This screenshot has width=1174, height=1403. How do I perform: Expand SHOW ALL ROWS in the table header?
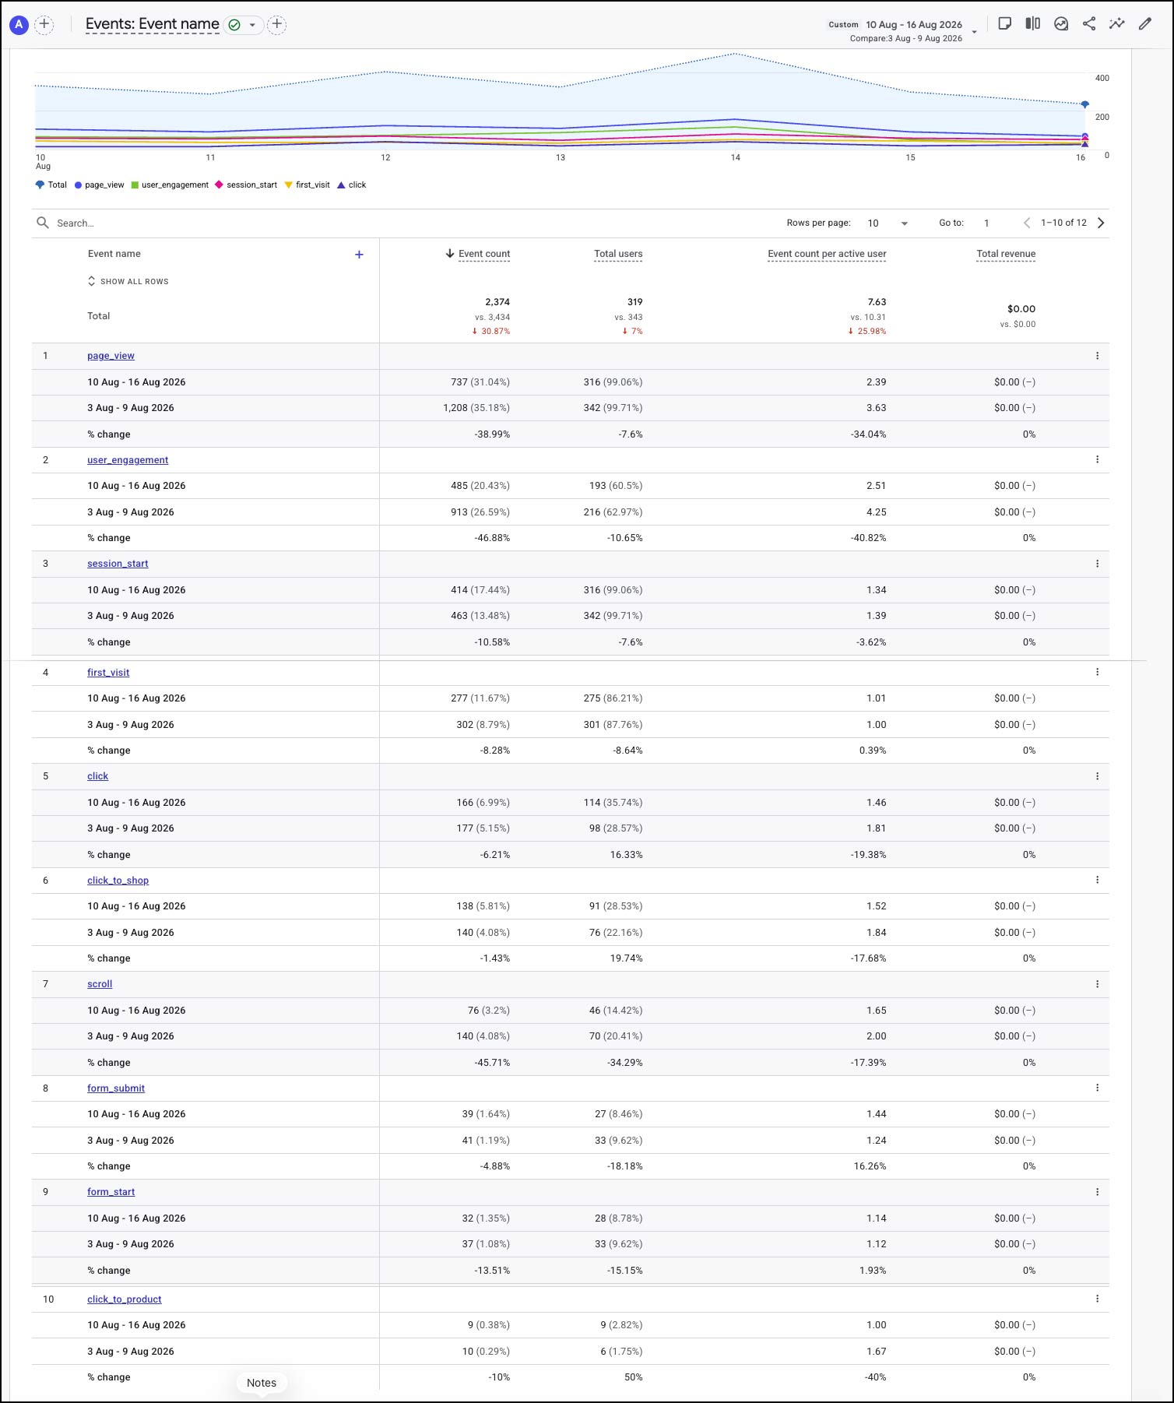pyautogui.click(x=128, y=282)
